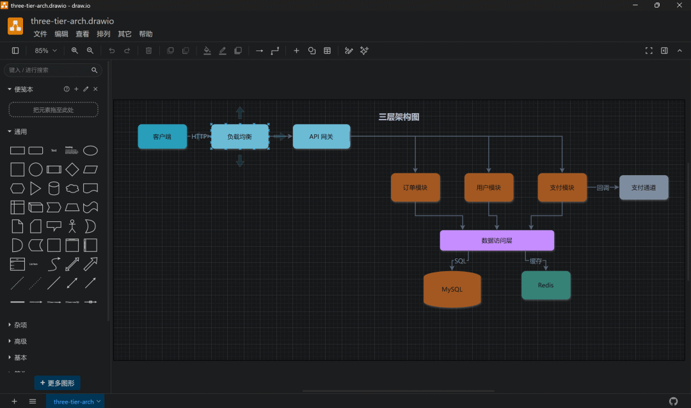Open the fill color picker
This screenshot has width=691, height=408.
coord(207,51)
